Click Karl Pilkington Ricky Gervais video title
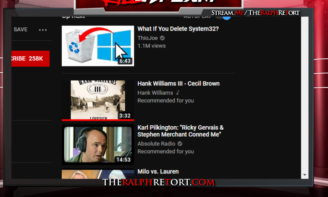Image resolution: width=328 pixels, height=197 pixels. coord(181,131)
